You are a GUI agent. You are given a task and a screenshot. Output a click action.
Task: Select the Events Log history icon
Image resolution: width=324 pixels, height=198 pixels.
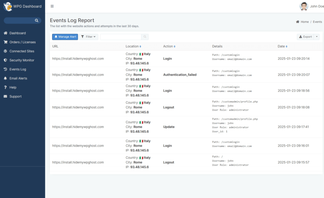tap(5, 69)
